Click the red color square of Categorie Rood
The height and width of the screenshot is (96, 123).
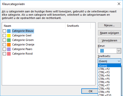pos(9,54)
